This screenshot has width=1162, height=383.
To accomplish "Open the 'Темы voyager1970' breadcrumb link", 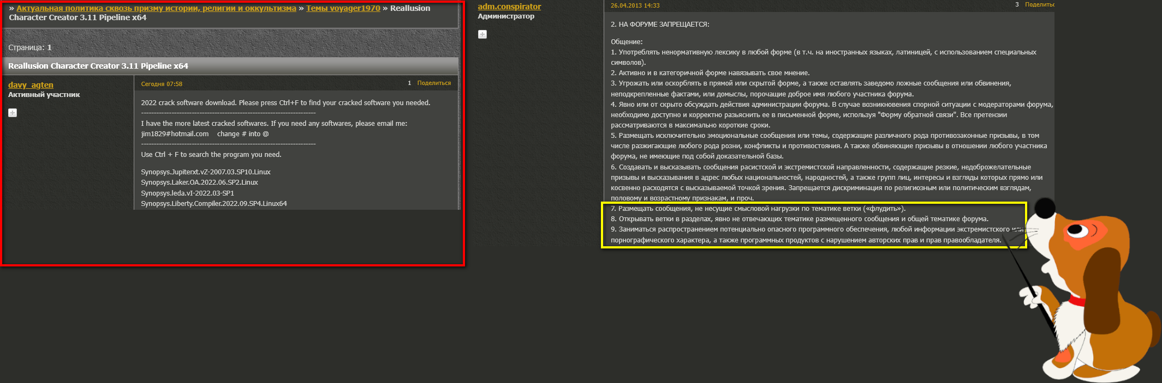I will point(343,8).
